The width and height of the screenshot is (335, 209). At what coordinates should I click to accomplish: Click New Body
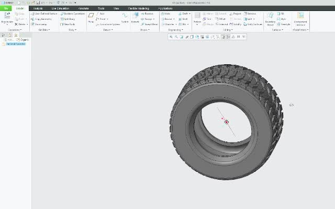point(68,25)
